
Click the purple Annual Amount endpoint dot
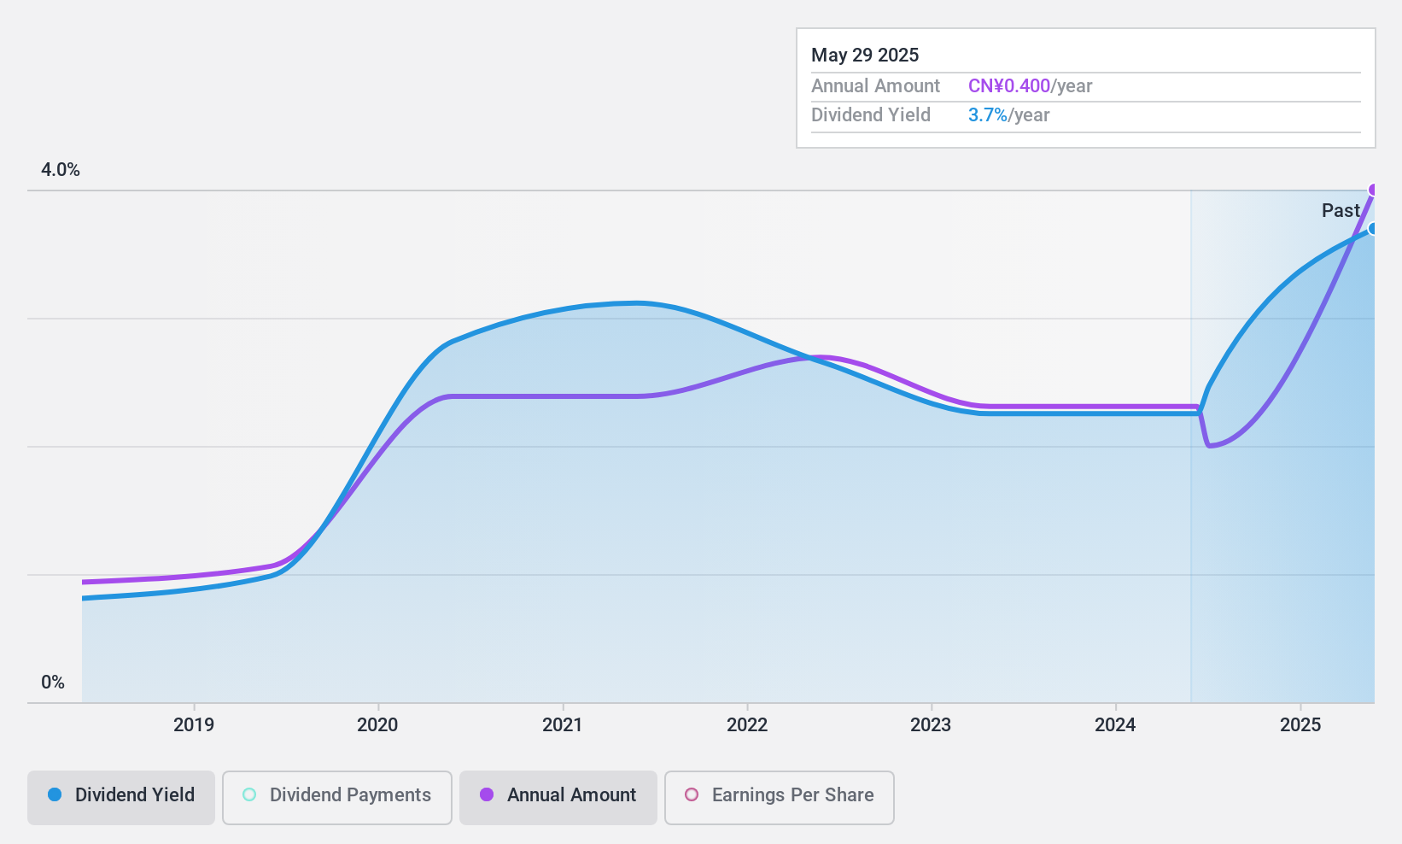[1373, 190]
